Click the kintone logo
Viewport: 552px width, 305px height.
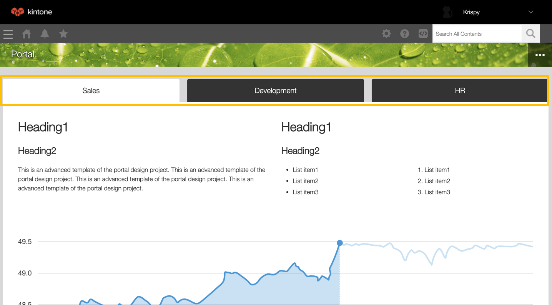[32, 12]
